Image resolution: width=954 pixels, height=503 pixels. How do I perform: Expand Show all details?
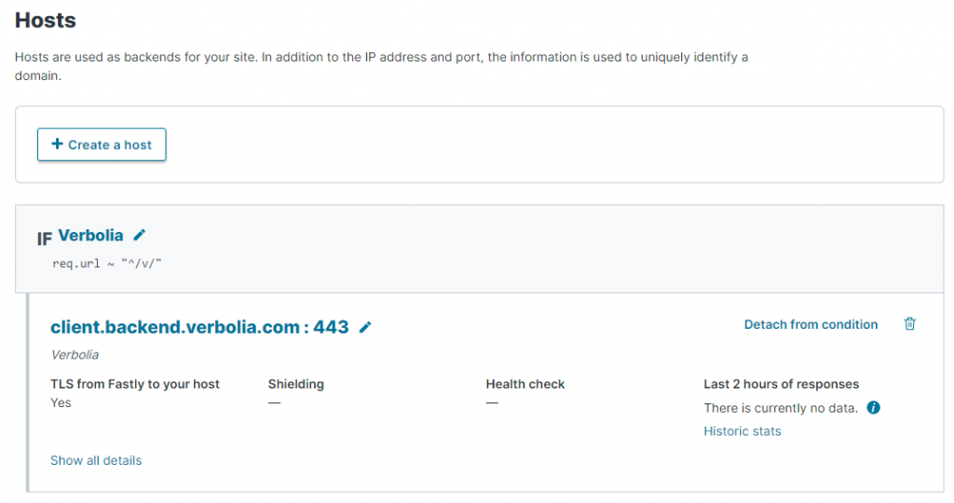[96, 460]
